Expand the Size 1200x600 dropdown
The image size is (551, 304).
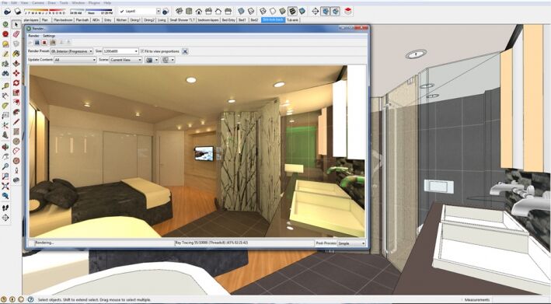pos(120,51)
